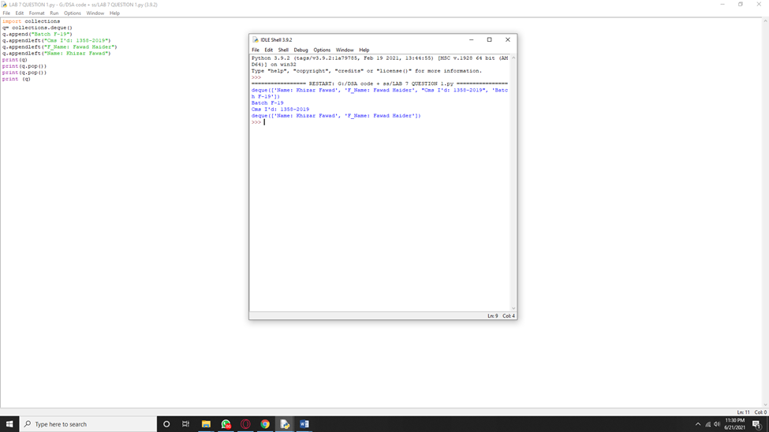Click the last 'print (q)' code line

tap(17, 79)
